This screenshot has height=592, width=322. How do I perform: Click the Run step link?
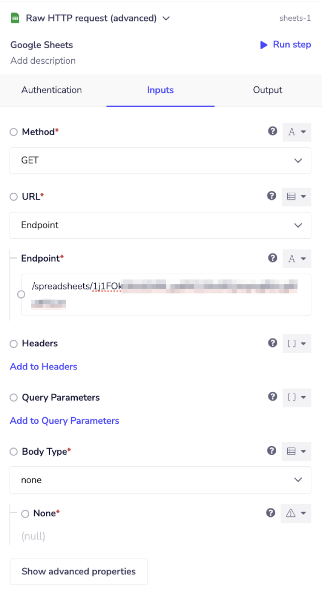(x=285, y=44)
